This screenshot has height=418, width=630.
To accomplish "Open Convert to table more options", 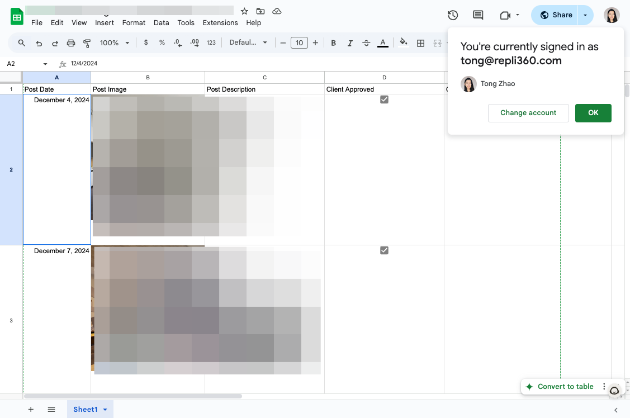I will [604, 386].
